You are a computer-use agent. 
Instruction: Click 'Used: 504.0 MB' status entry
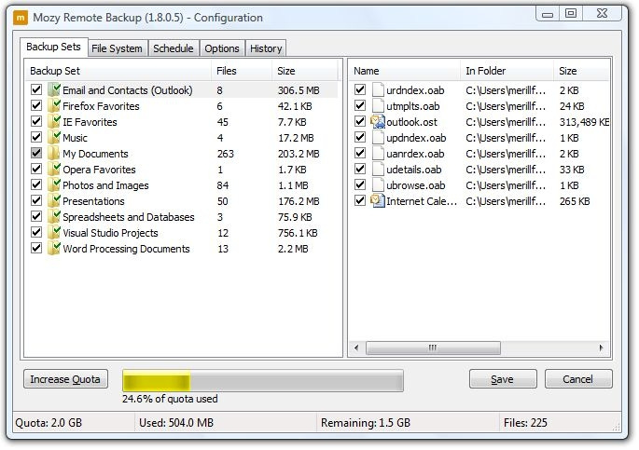pos(176,423)
